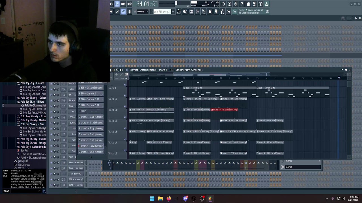
Task: Open the microphone recording icon in top toolbar
Action: pos(236,4)
